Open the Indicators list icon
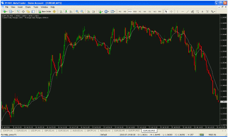This screenshot has width=228, height=137. tap(100, 11)
